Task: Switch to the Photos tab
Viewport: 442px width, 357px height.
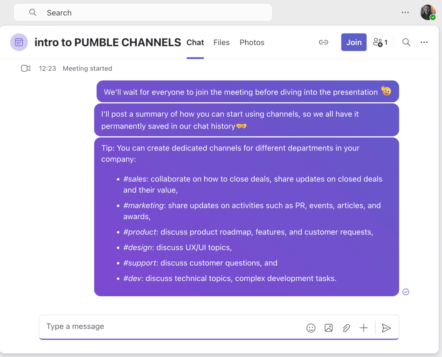Action: 252,42
